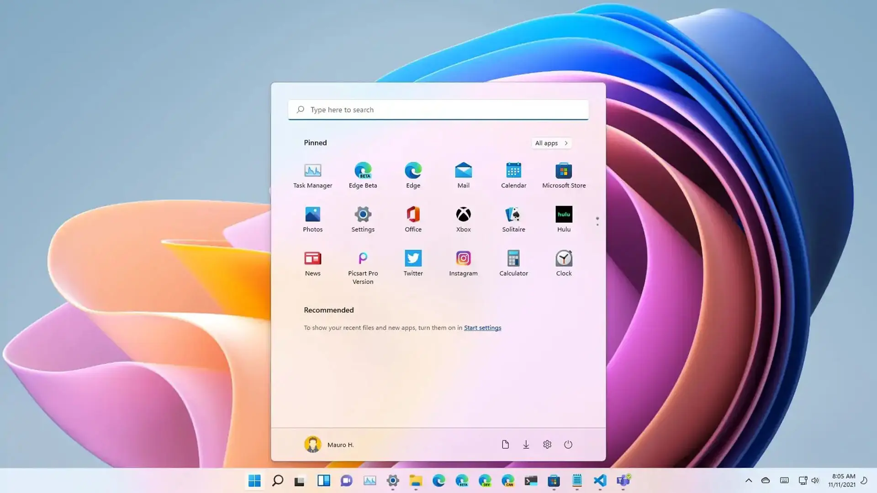877x493 pixels.
Task: Open the Instagram app
Action: (x=463, y=263)
